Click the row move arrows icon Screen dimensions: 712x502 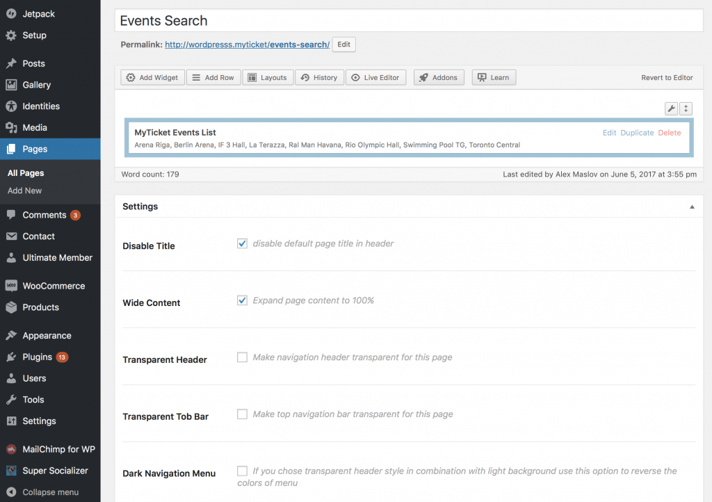(686, 108)
